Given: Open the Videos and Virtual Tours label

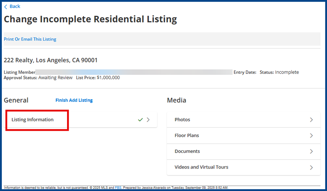Looking at the screenshot, I should tap(201, 167).
